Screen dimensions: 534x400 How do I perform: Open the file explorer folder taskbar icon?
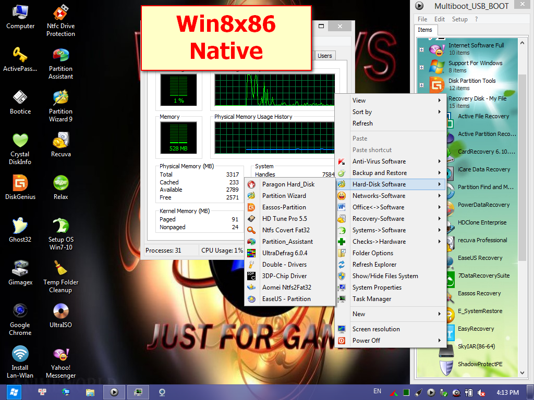pyautogui.click(x=90, y=392)
